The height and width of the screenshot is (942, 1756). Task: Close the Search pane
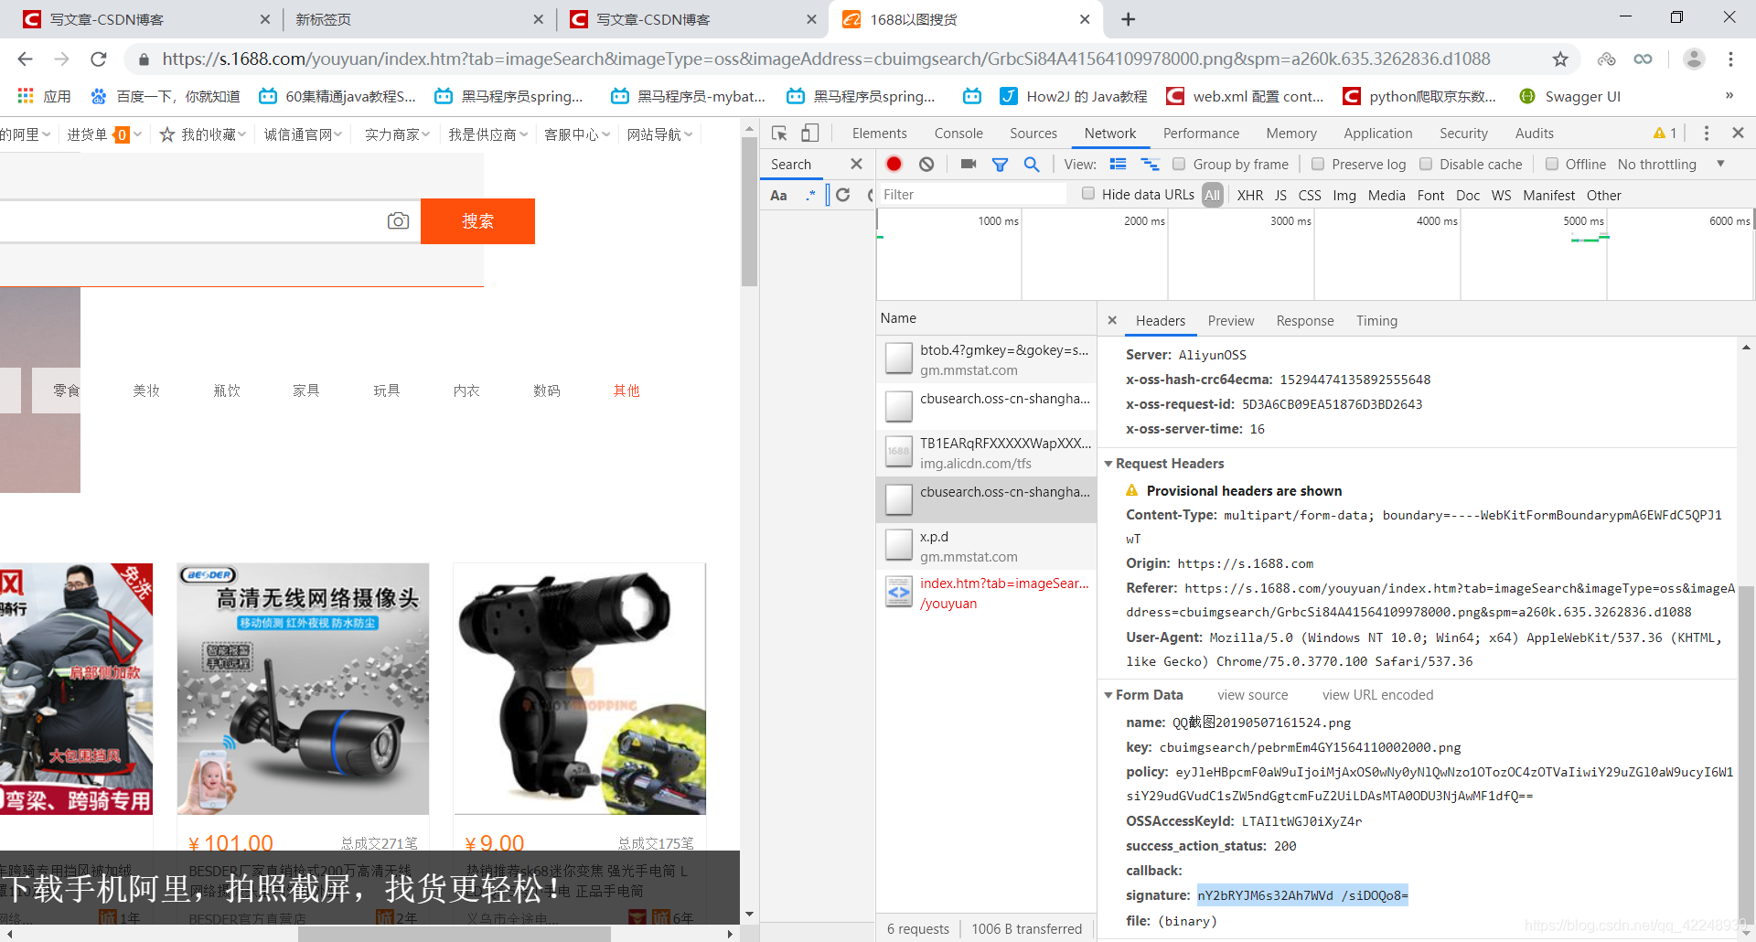(856, 164)
